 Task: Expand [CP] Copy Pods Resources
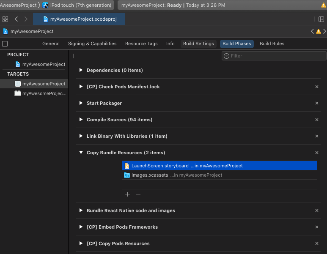click(x=81, y=243)
